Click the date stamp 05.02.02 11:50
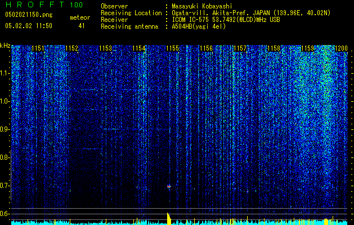Screen dimensions: 354x225 coord(29,26)
